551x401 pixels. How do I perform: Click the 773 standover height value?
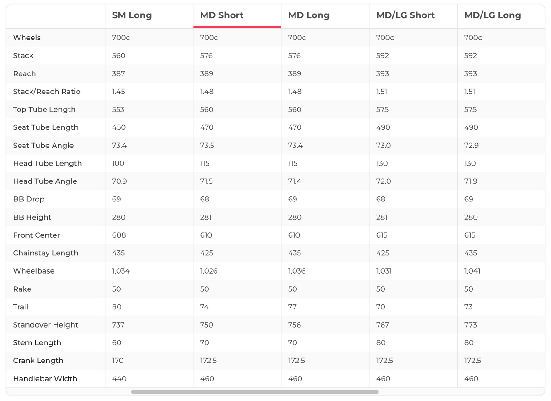[x=471, y=325]
